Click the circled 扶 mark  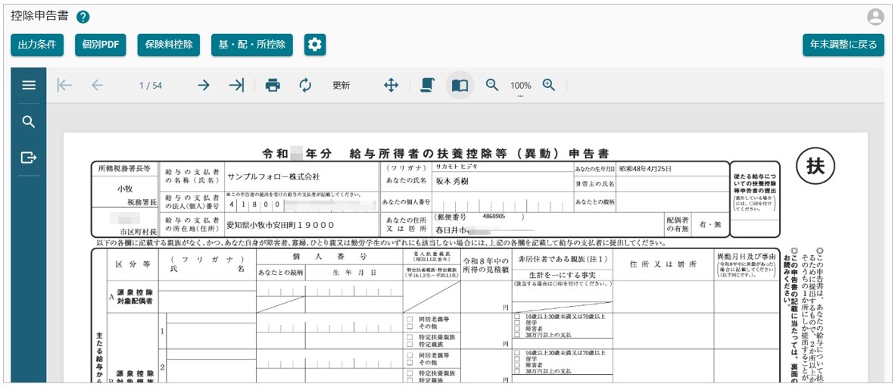point(815,165)
